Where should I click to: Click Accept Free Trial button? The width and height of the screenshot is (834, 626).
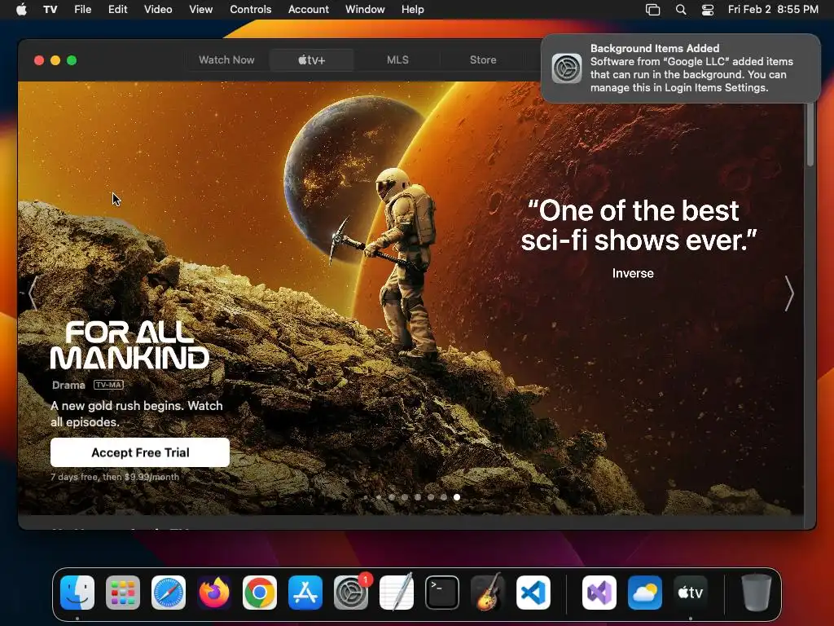pyautogui.click(x=140, y=452)
